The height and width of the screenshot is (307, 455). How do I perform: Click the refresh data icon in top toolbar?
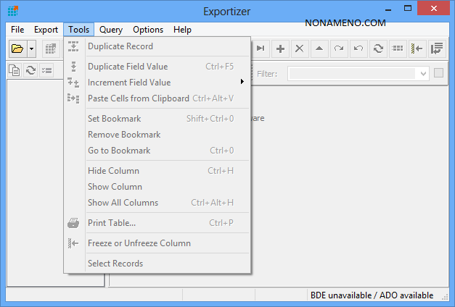pyautogui.click(x=378, y=49)
